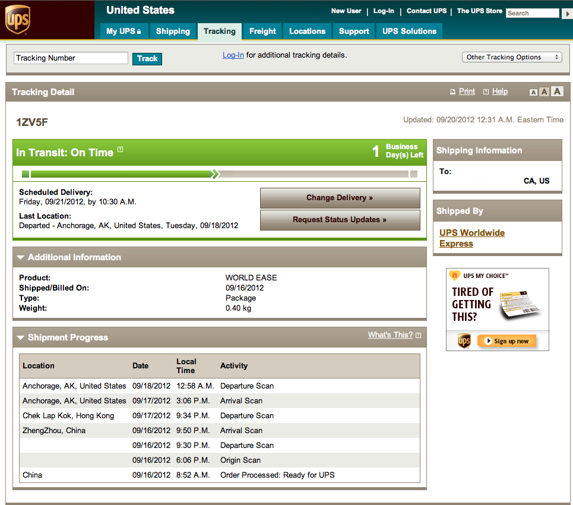
Task: Click the search go arrow button
Action: 567,14
